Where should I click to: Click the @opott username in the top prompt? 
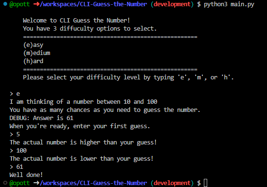pos(20,4)
